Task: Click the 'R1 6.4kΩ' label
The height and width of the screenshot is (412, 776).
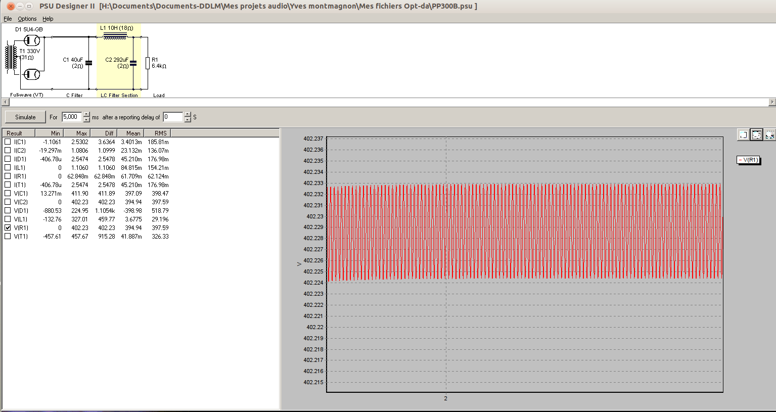Action: (159, 63)
